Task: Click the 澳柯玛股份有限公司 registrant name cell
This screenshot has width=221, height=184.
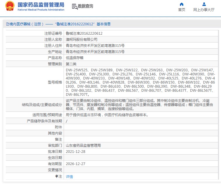Action: pos(141,40)
